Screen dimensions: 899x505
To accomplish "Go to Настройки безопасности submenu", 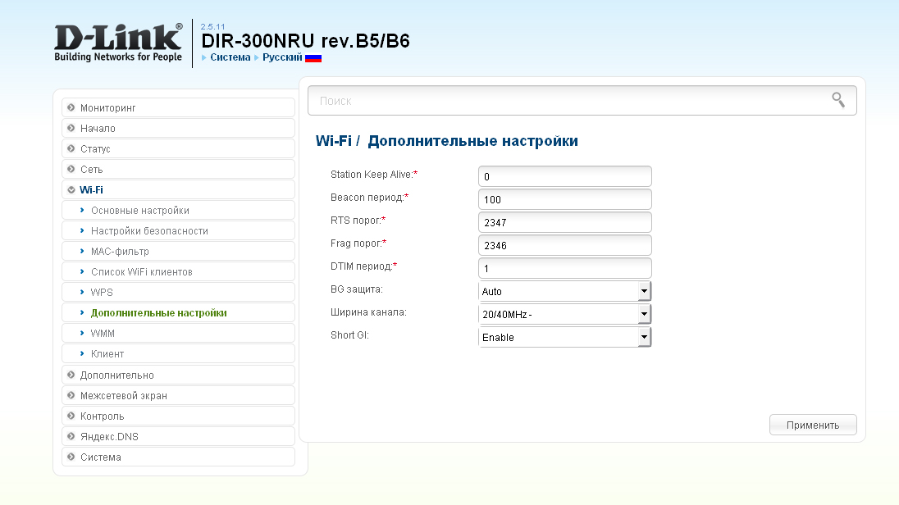I will click(178, 230).
